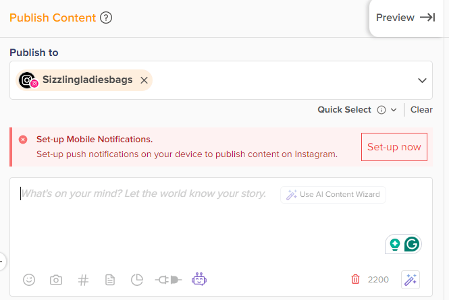
Task: Click the Sizzlingladiesbags Instagram avatar
Action: pos(28,80)
